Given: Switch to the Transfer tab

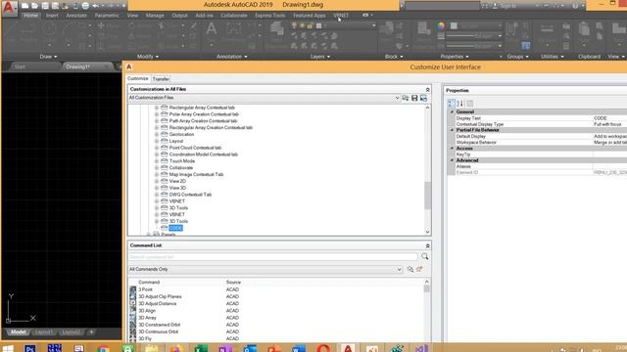Looking at the screenshot, I should coord(161,79).
